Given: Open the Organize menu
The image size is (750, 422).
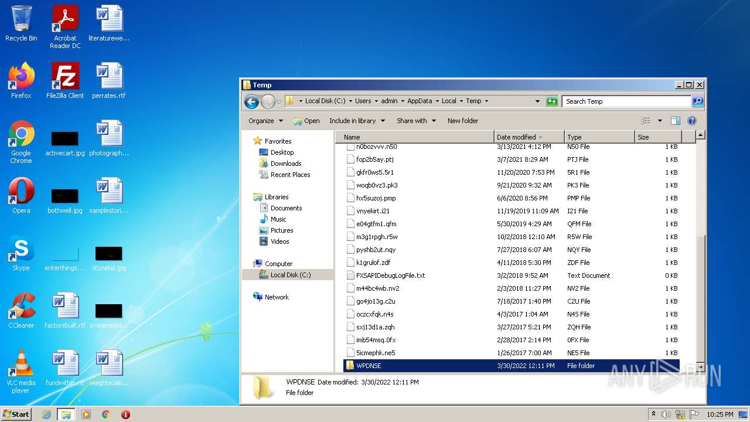Looking at the screenshot, I should 265,121.
